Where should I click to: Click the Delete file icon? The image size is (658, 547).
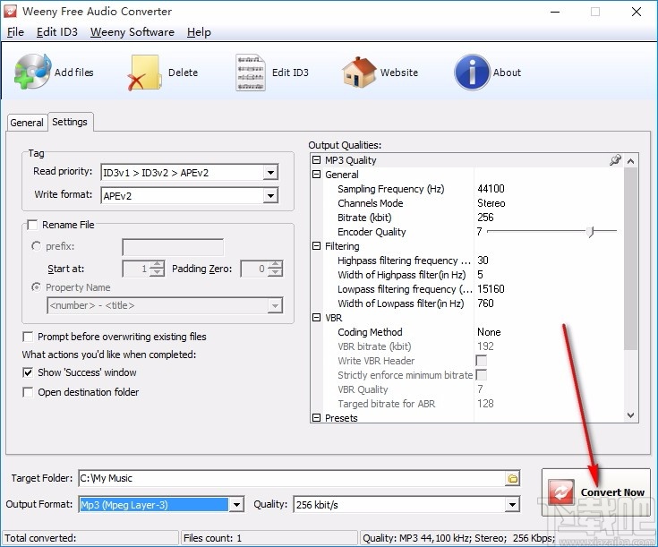coord(144,73)
